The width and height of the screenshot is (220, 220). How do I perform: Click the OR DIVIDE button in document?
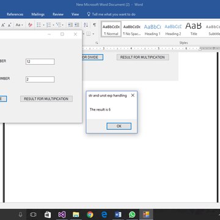(92, 57)
